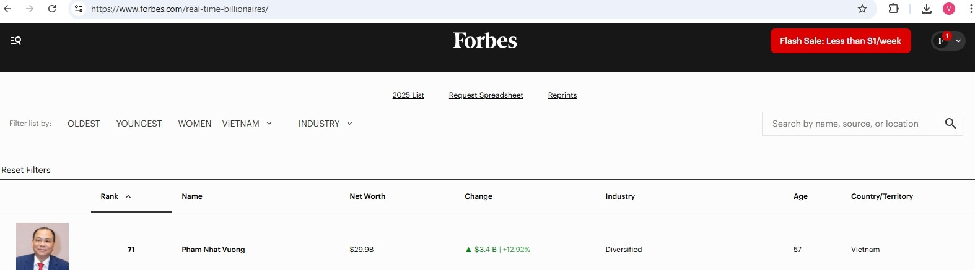Screen dimensions: 975x270
Task: Sort by the Rank column header
Action: click(x=116, y=196)
